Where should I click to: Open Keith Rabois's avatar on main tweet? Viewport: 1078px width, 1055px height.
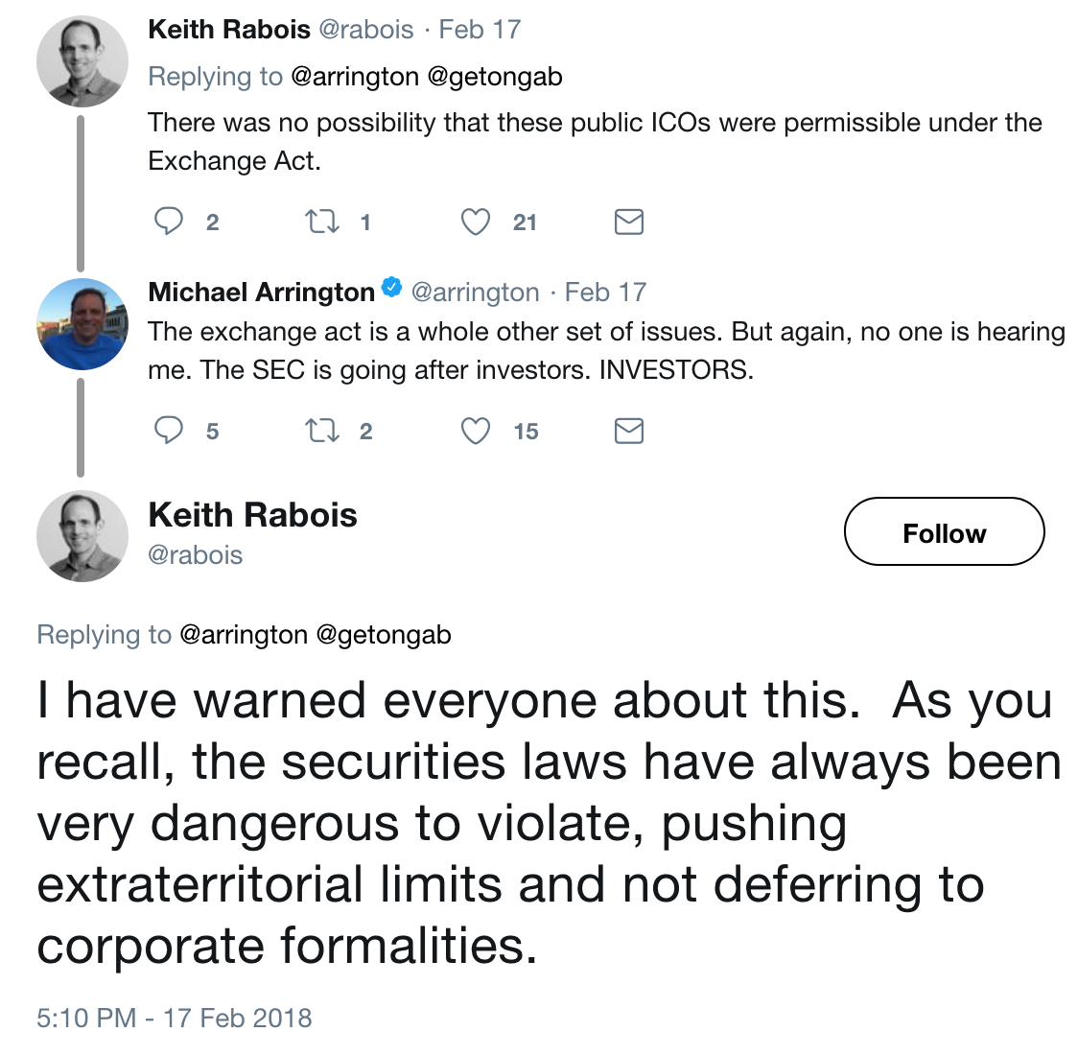point(82,535)
